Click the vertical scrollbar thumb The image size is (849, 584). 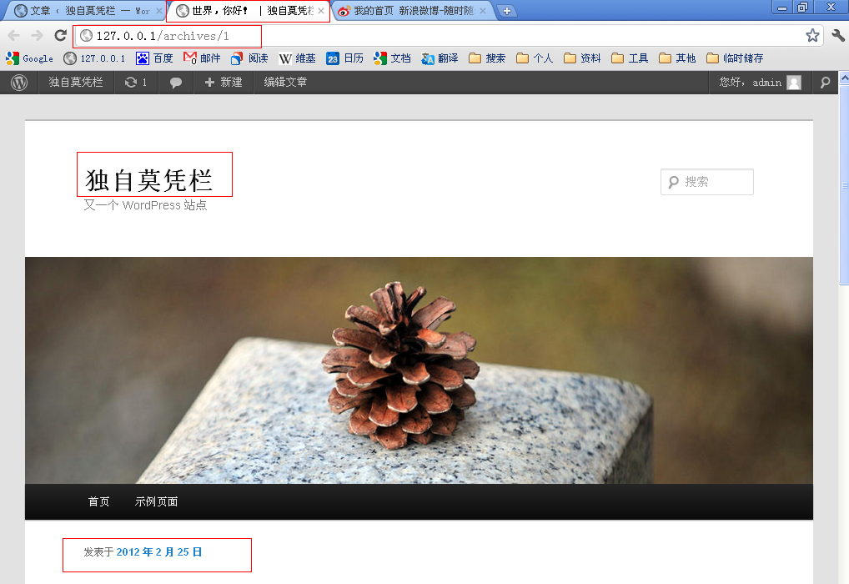tap(844, 184)
